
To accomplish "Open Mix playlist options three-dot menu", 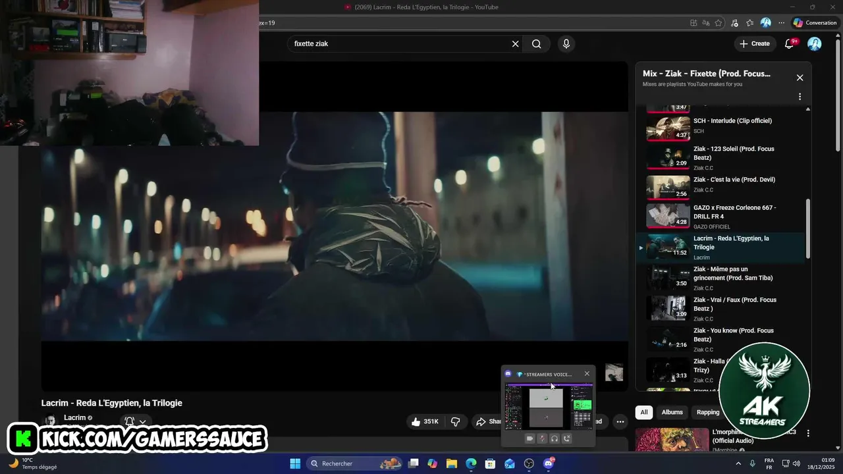I will 800,97.
